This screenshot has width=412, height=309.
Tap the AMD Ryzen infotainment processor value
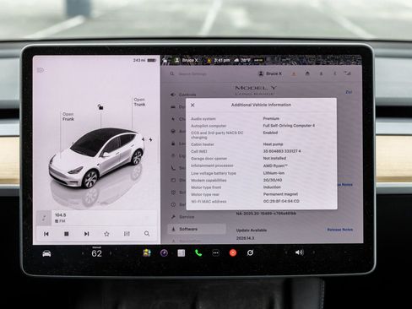pyautogui.click(x=275, y=165)
